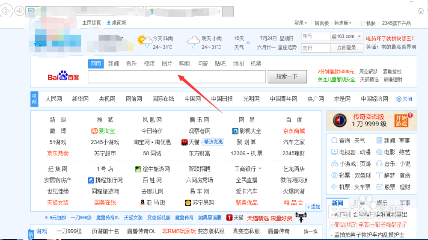The height and width of the screenshot is (240, 428).
Task: Expand 15天天气 forecast arrows
Action: pyautogui.click(x=248, y=42)
